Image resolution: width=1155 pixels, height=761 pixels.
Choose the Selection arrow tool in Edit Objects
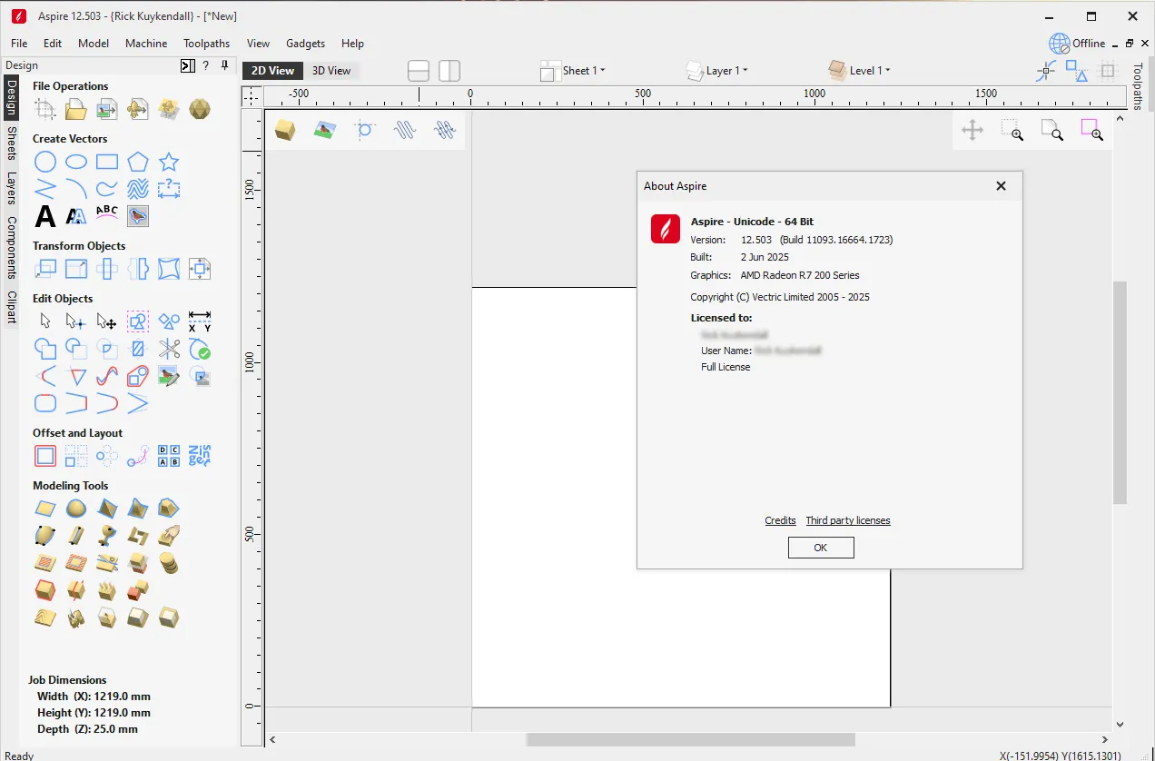click(x=45, y=321)
